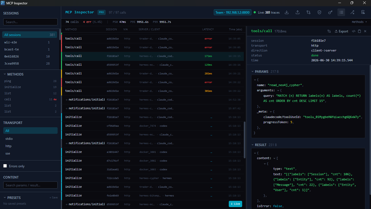Click the Team 192.168.1.2:8800 button
Viewport: 371px width, 209px height.
[x=232, y=12]
